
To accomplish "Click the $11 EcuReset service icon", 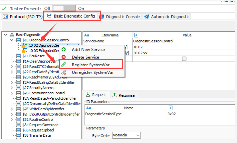I will click(19, 56).
